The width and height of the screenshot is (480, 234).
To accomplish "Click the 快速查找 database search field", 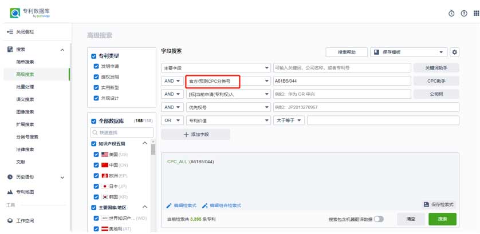I will coord(120,132).
